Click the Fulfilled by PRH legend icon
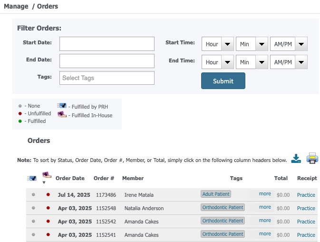 pos(62,105)
